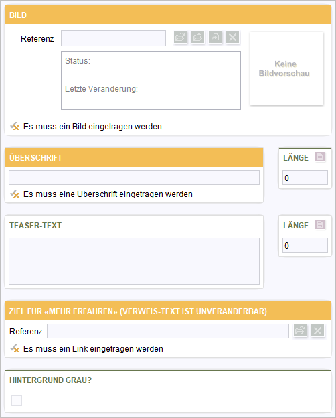
Task: Select the Länge field next to Teaser-Text
Action: 305,245
